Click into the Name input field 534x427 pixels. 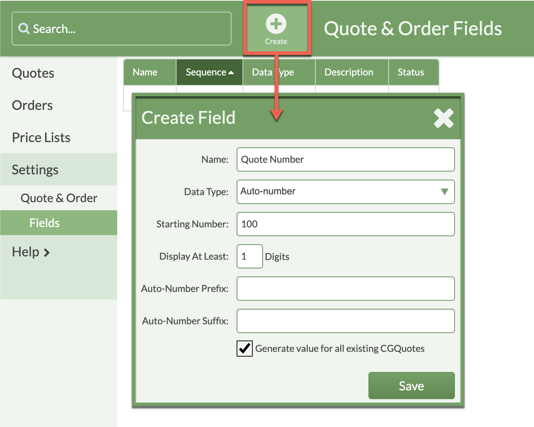(345, 159)
